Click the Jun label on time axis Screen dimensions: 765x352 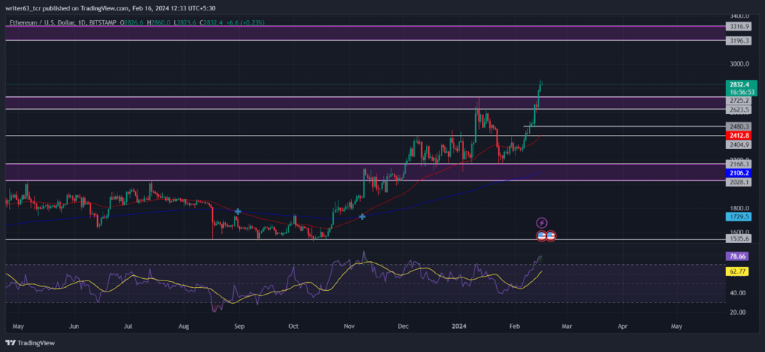point(74,326)
